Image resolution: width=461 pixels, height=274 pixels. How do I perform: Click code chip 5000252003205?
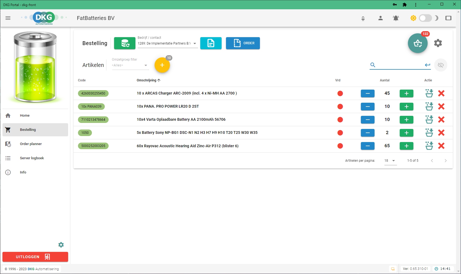93,146
